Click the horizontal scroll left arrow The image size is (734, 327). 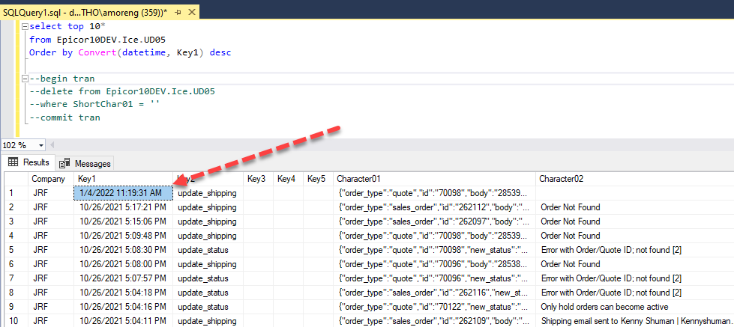[x=52, y=145]
